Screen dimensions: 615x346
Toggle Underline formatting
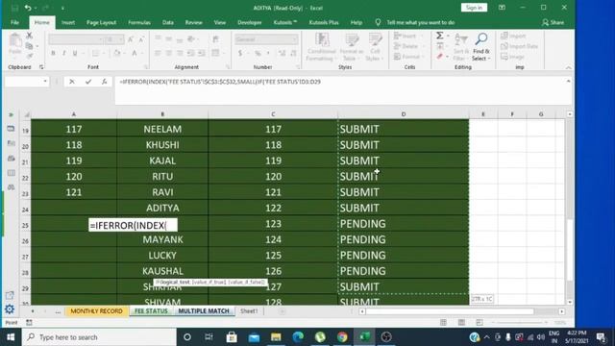tap(75, 53)
